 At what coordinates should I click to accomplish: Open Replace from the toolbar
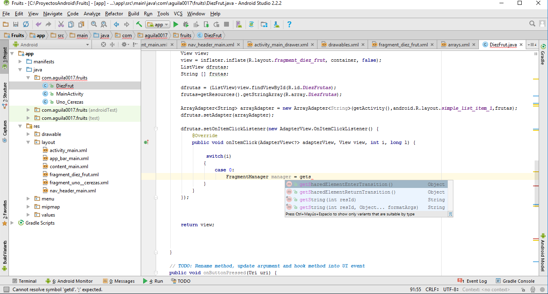click(104, 24)
